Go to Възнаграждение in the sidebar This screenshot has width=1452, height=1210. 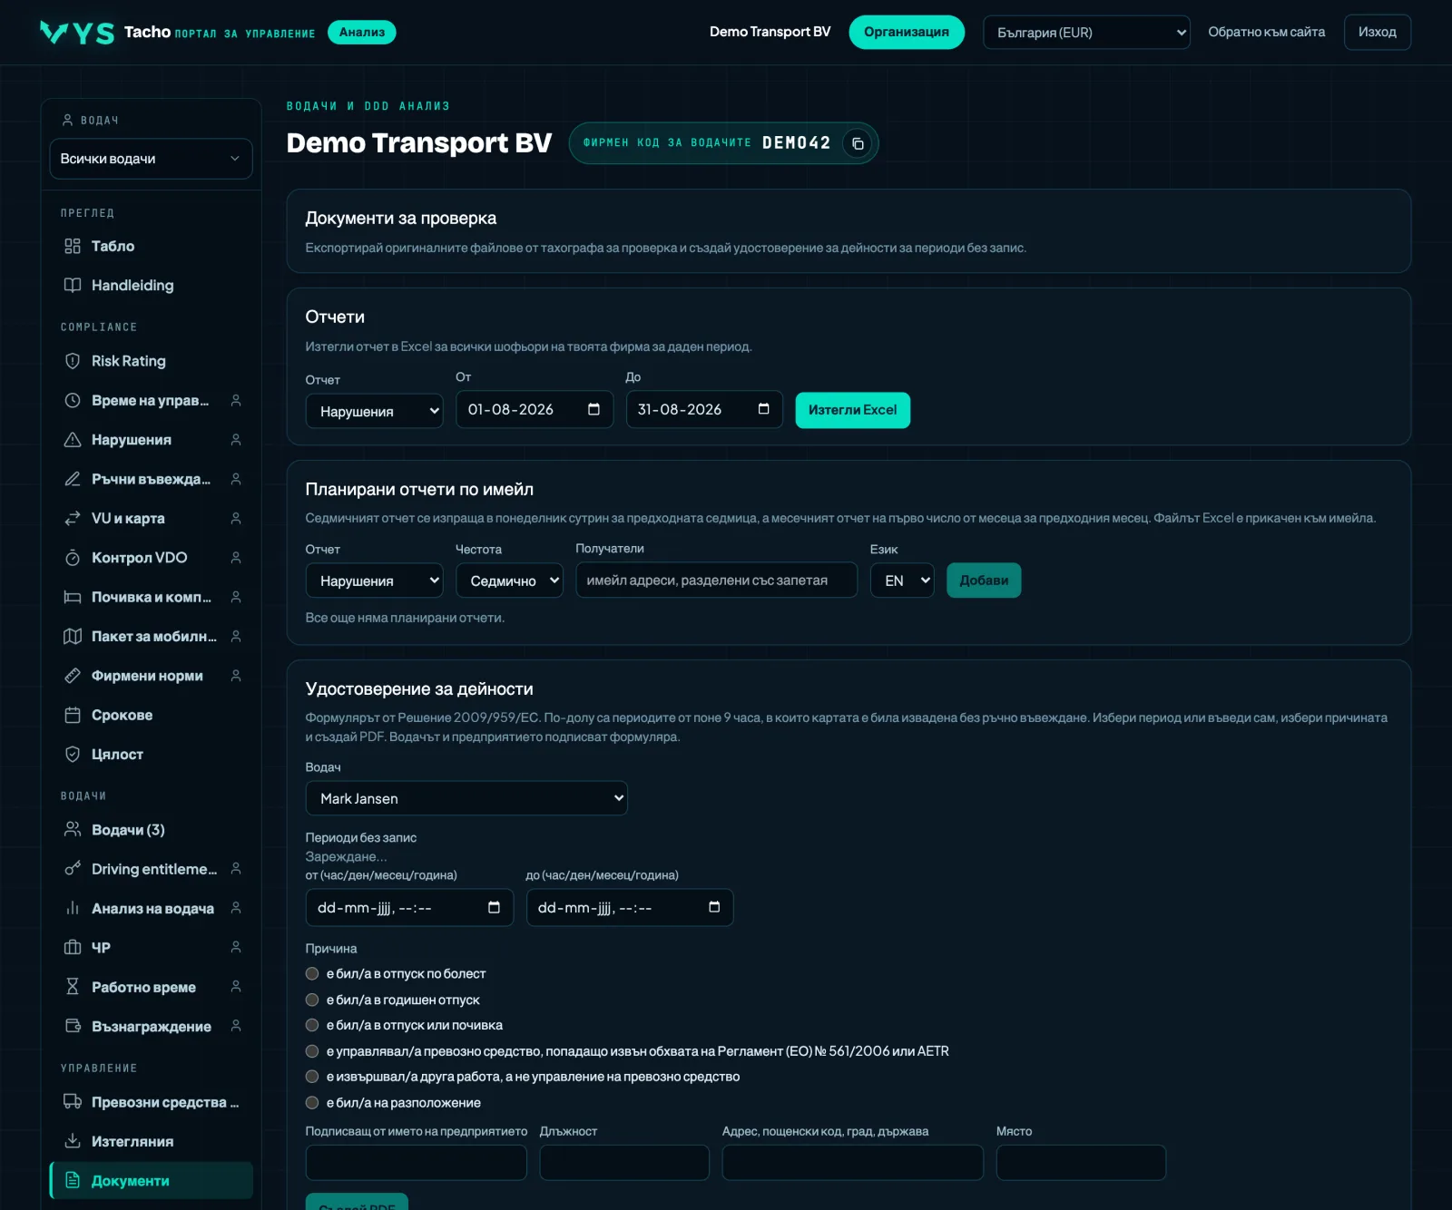[151, 1026]
